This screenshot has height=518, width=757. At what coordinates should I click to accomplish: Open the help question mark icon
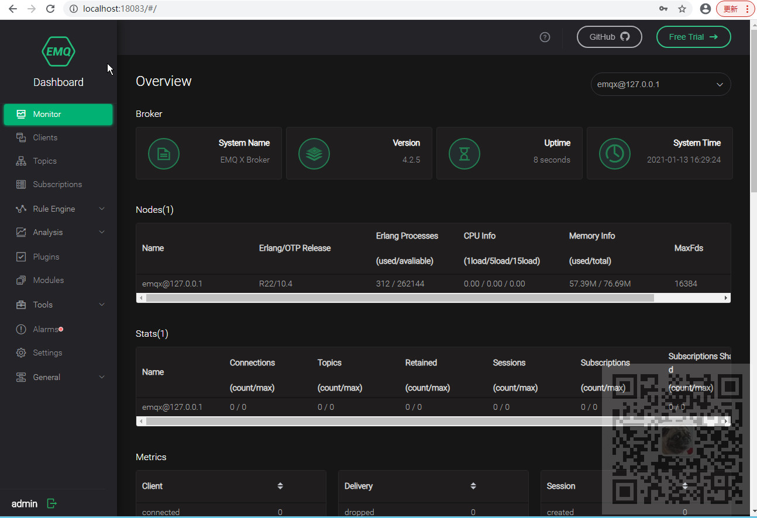coord(545,37)
